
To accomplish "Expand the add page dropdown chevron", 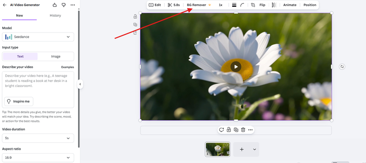I will [255, 149].
